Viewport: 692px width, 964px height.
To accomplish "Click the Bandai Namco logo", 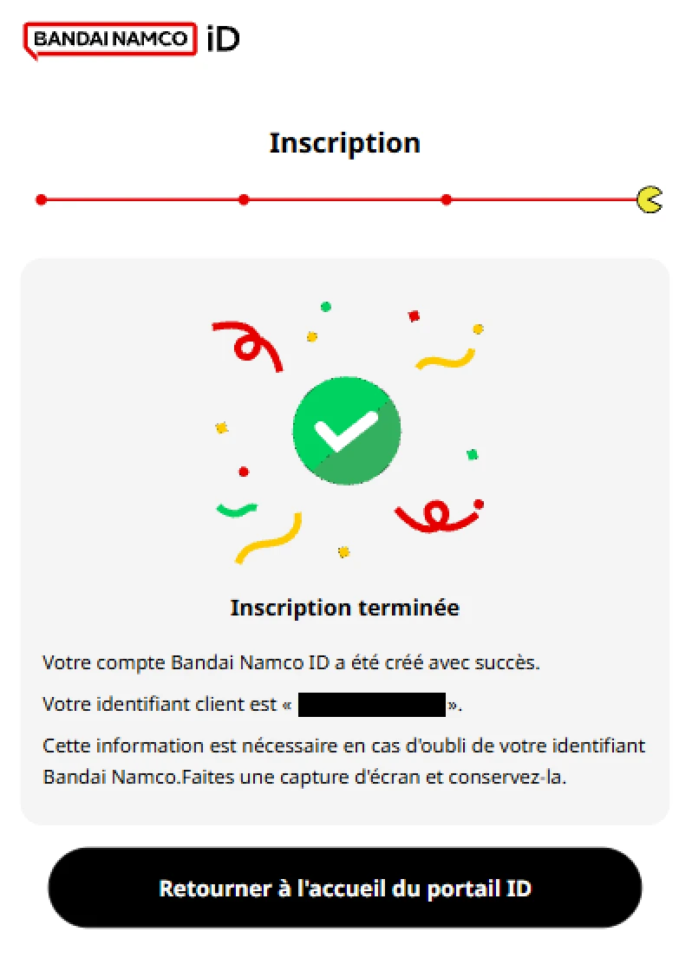I will click(110, 39).
